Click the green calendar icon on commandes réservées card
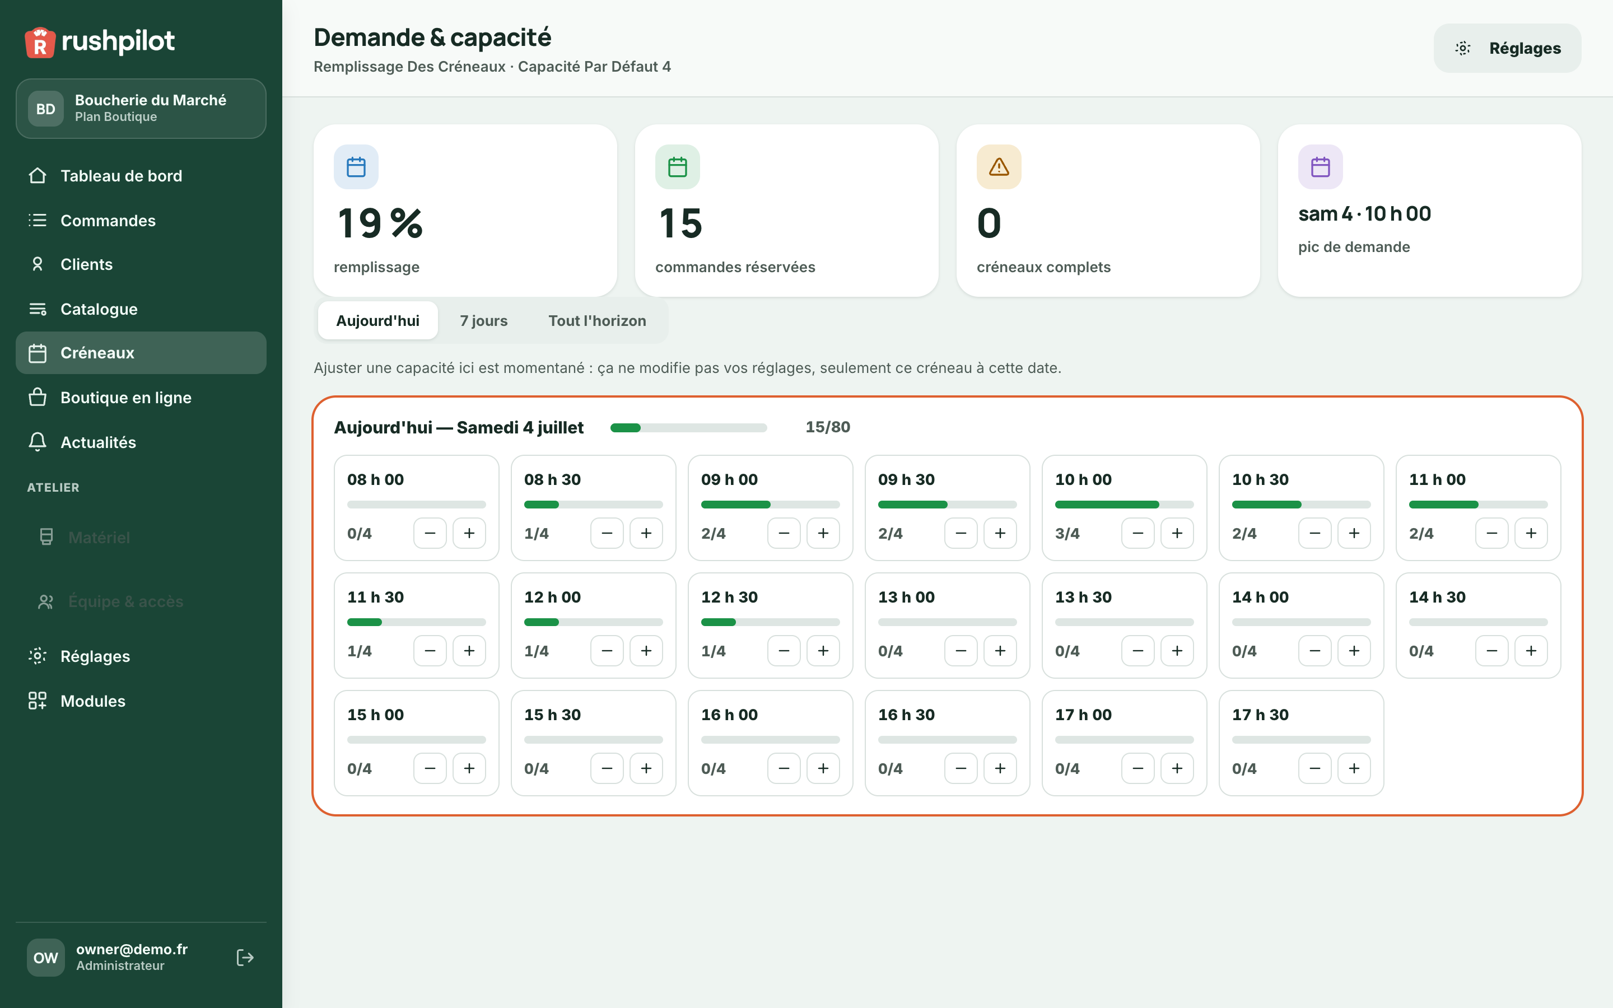Screen dimensions: 1613x1008 click(x=677, y=167)
